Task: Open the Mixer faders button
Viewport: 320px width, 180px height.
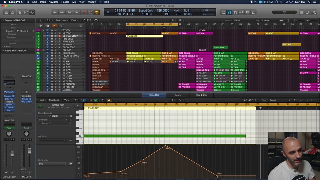Action: pyautogui.click(x=26, y=12)
